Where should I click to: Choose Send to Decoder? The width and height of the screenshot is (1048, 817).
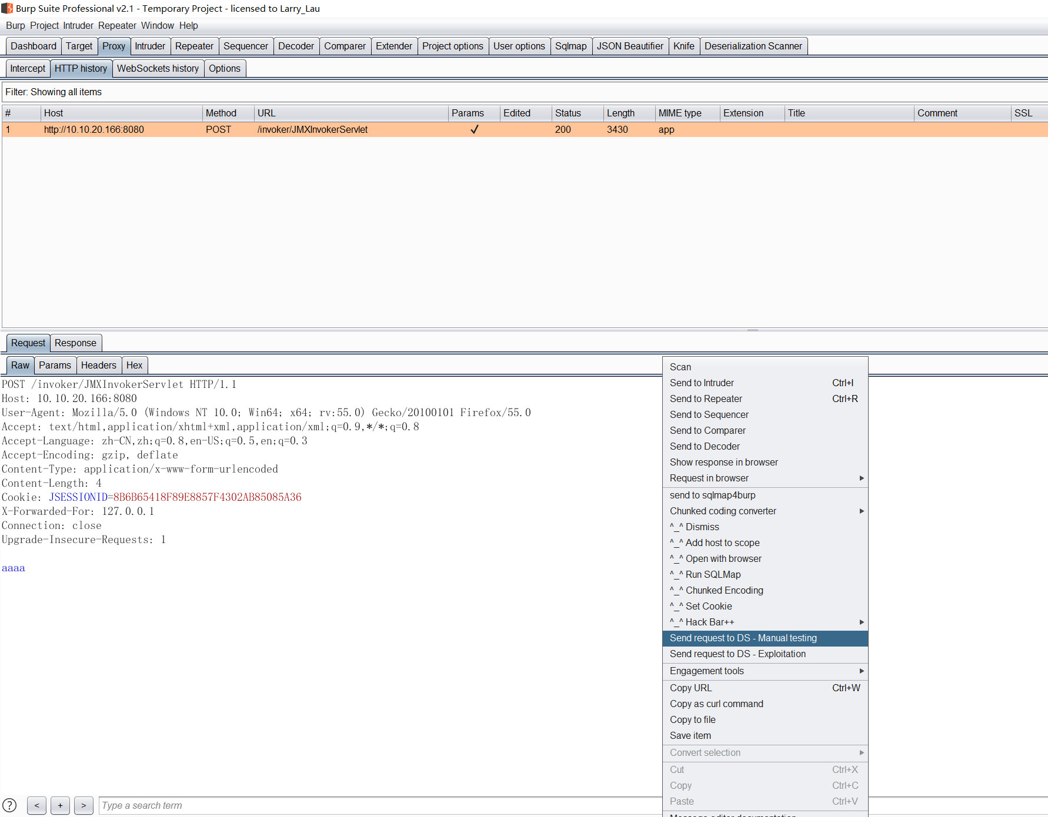(x=765, y=446)
